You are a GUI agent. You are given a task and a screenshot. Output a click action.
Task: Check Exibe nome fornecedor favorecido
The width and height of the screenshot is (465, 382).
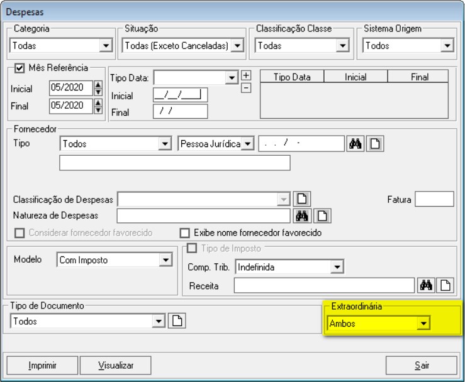[x=185, y=233]
